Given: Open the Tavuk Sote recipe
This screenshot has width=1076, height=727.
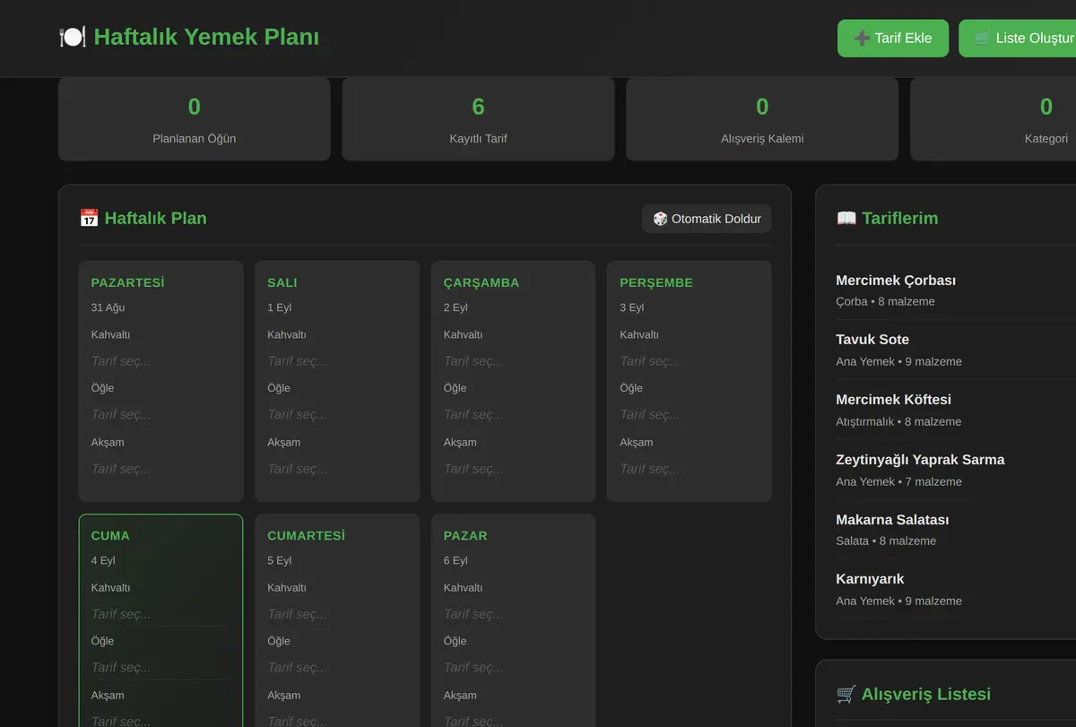Looking at the screenshot, I should [956, 350].
